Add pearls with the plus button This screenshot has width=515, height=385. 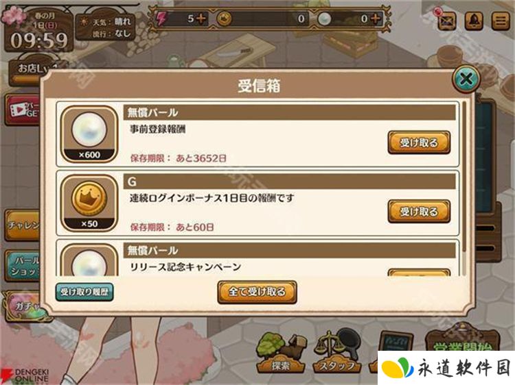click(376, 18)
